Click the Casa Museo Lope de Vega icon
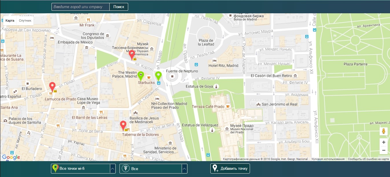This screenshot has height=177, width=390. (83, 108)
